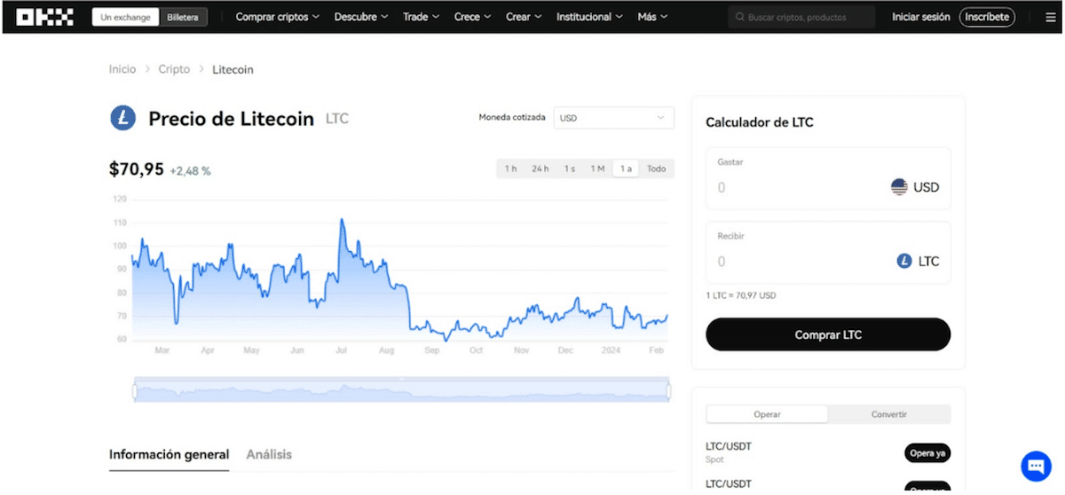Click Opera ya for LTC/USDT Spot
1065x495 pixels.
pyautogui.click(x=927, y=453)
